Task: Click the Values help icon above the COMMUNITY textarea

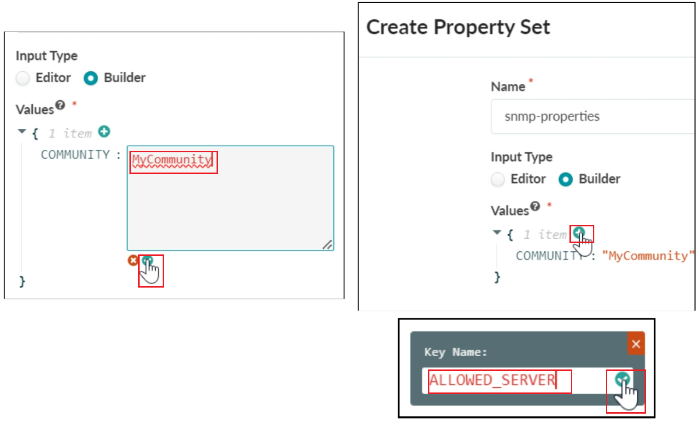Action: (60, 105)
